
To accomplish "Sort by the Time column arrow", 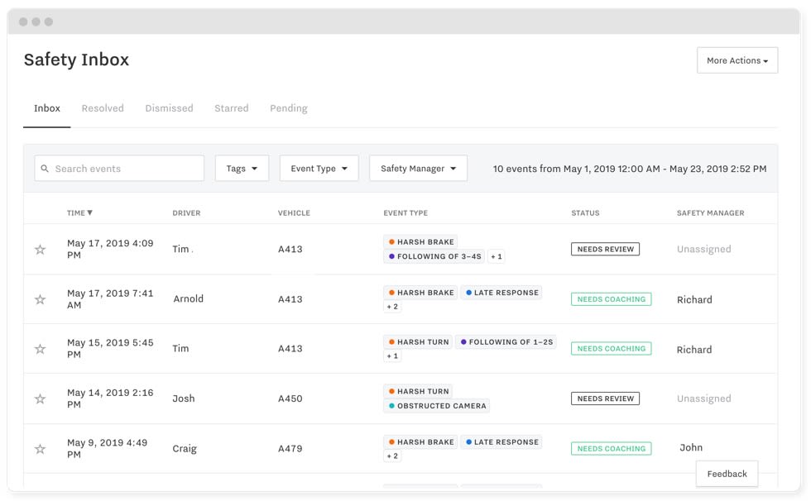I will pos(89,212).
